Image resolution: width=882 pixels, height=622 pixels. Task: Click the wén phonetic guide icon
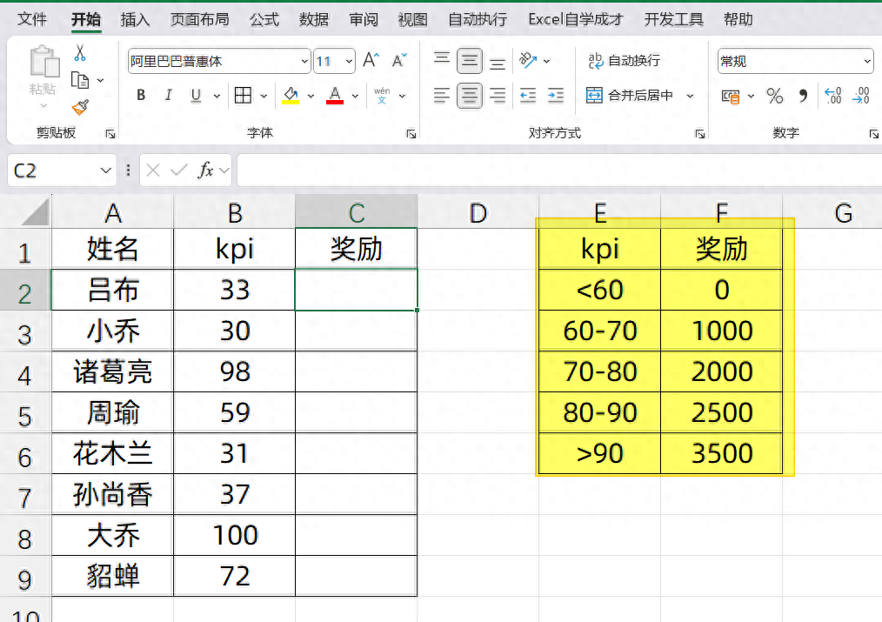point(382,95)
